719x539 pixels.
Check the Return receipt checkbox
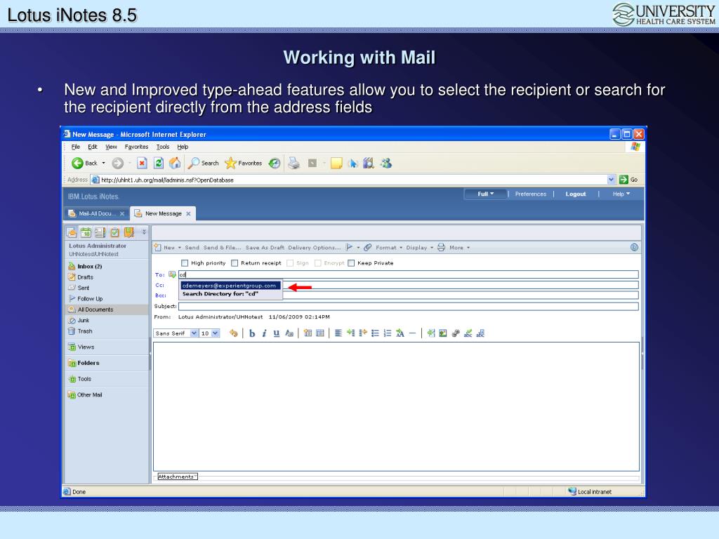235,263
